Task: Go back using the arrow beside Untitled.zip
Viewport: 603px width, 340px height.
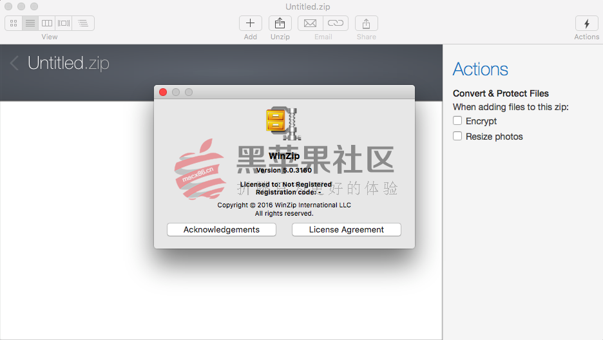Action: point(14,62)
